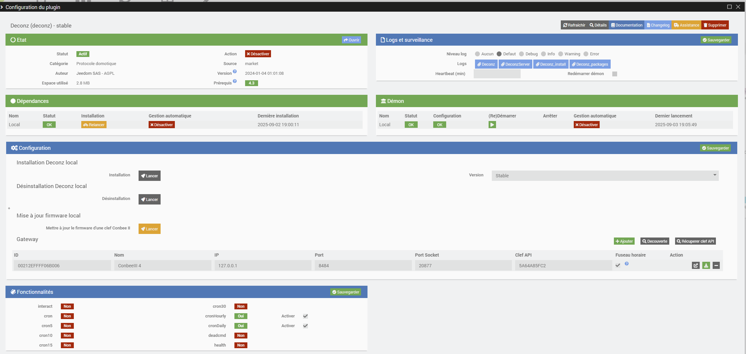Click Désactiver in the Etat Action row
The image size is (746, 354).
tap(258, 54)
